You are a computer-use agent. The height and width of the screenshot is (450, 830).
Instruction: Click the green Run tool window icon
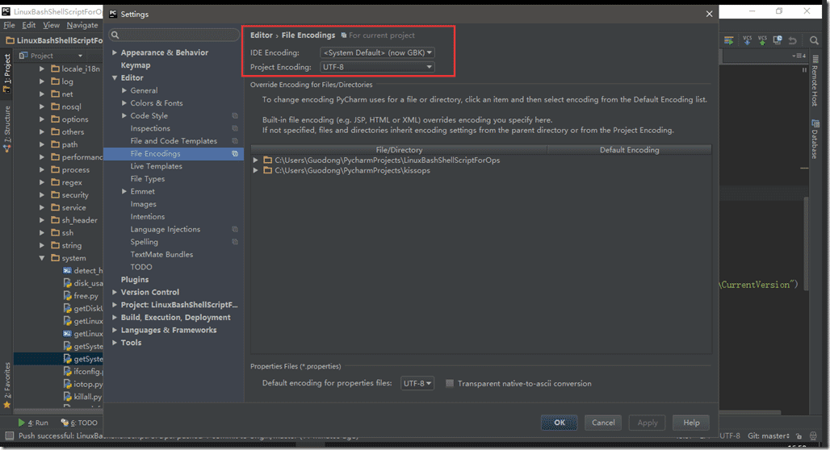click(21, 423)
